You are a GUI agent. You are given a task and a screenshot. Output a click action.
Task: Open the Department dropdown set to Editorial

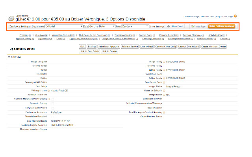[64, 26]
